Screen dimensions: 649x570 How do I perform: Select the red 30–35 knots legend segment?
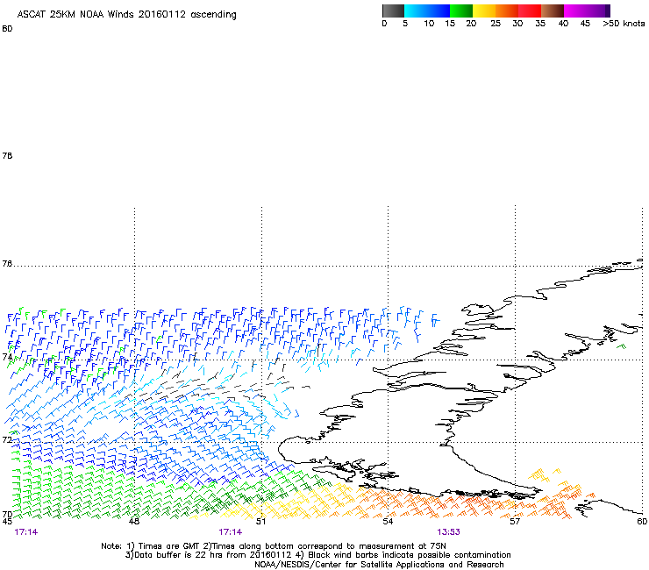coord(530,11)
